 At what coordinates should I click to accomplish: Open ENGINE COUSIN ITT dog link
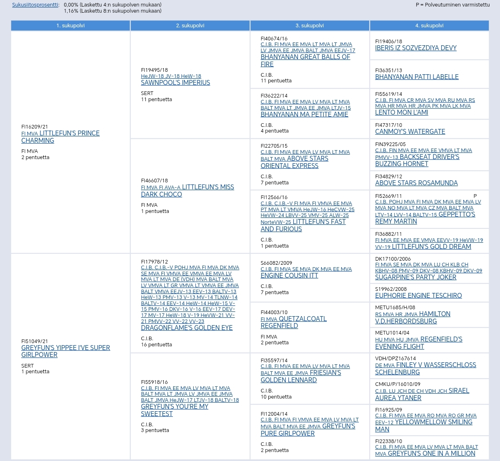pos(289,276)
